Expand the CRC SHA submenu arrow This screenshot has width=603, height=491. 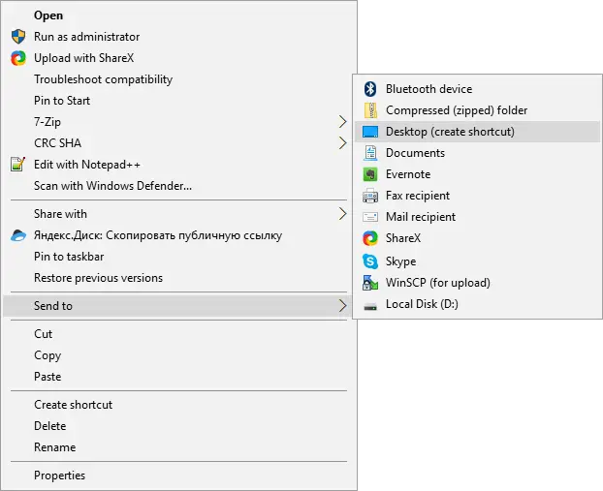[342, 143]
